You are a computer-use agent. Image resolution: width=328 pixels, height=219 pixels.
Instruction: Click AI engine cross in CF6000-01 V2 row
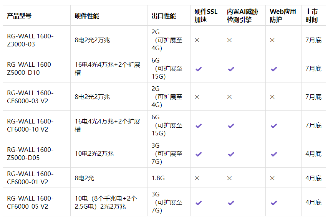click(229, 178)
